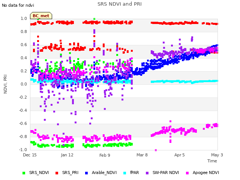Image resolution: width=240 pixels, height=180 pixels.
Task: Click the 0.8 y-axis tick label
Action: [24, 31]
